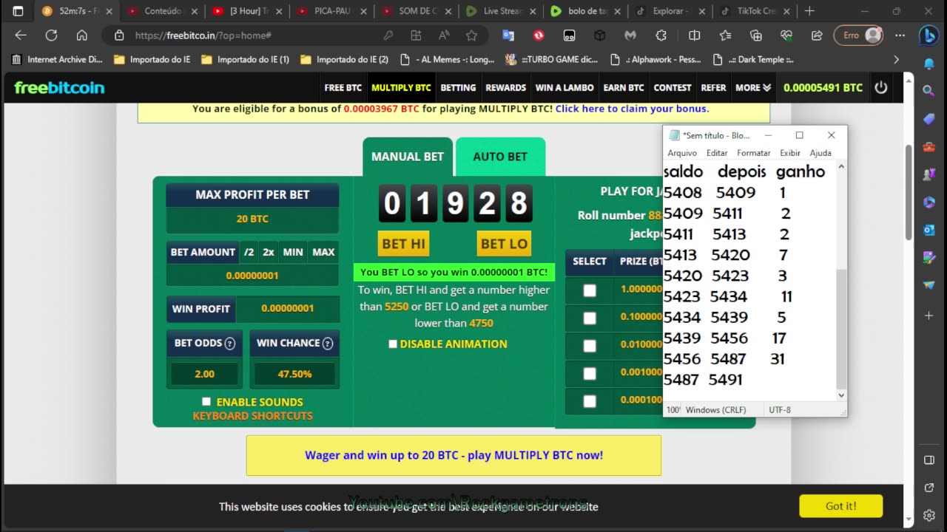Expand the MORE navigation dropdown
Image resolution: width=947 pixels, height=532 pixels.
click(x=753, y=87)
